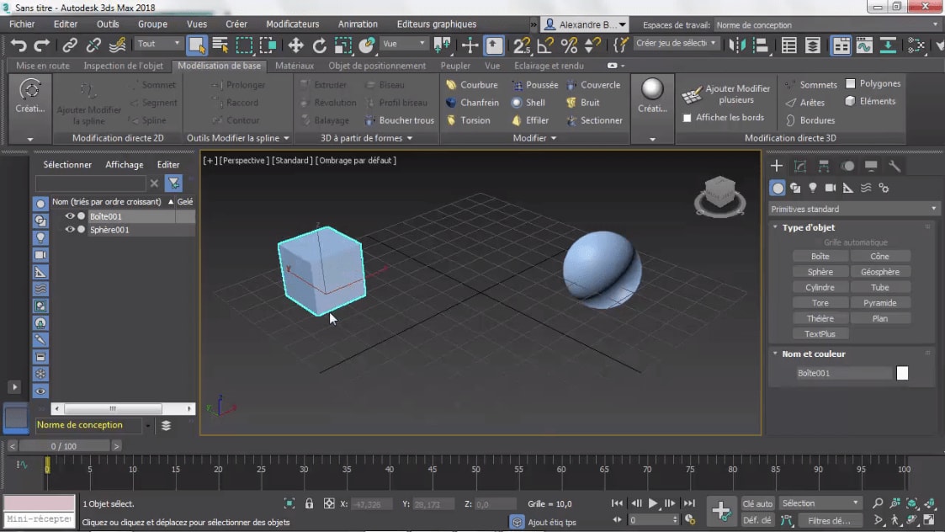Image resolution: width=945 pixels, height=532 pixels.
Task: Toggle visibility eye of Boîte001
Action: pos(69,216)
